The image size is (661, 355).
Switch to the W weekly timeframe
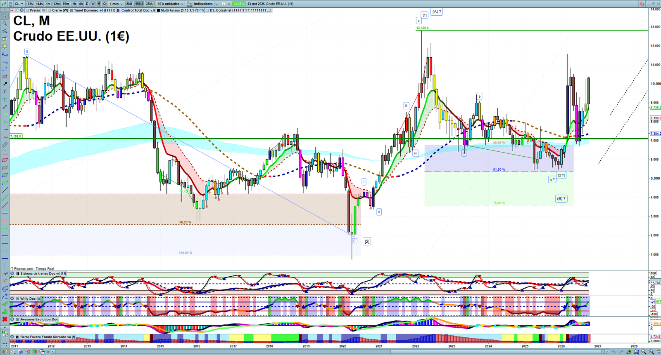[x=93, y=4]
